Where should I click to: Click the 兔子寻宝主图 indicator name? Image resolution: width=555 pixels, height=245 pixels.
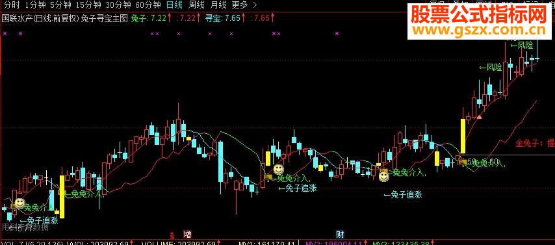(105, 18)
